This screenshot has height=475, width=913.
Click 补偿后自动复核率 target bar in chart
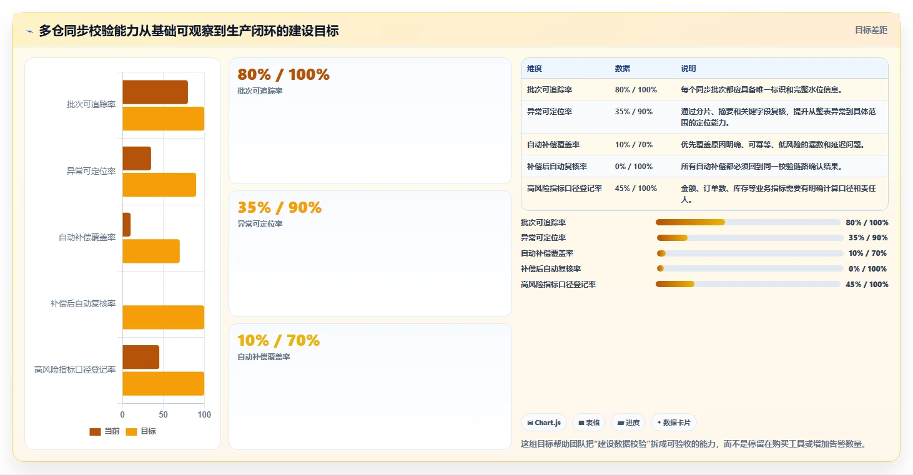tap(163, 317)
